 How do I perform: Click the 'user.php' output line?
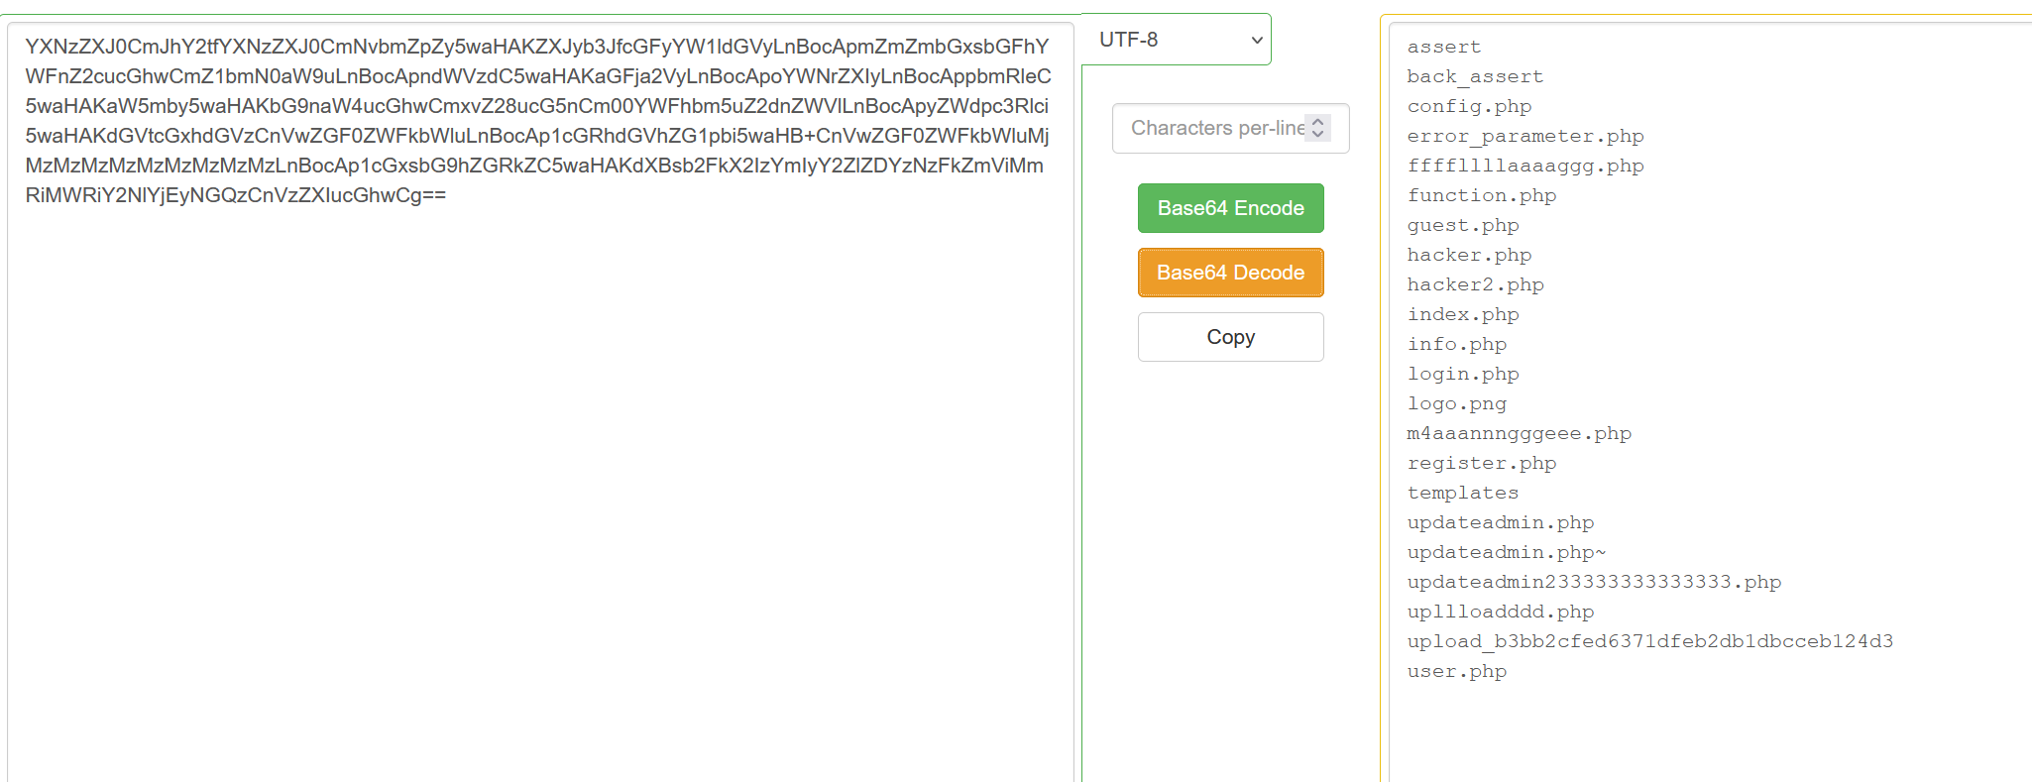[x=1456, y=671]
